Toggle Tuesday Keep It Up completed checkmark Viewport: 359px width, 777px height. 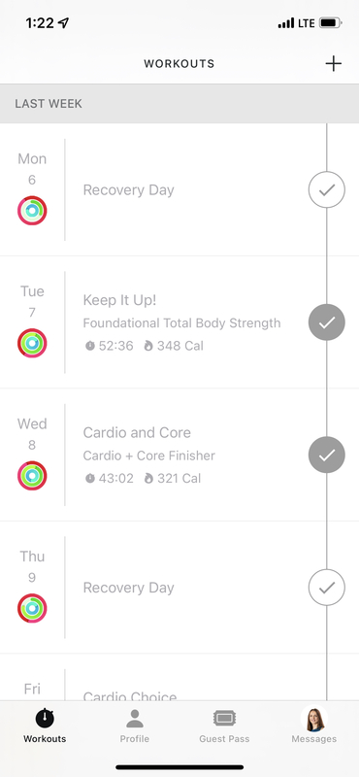point(327,322)
